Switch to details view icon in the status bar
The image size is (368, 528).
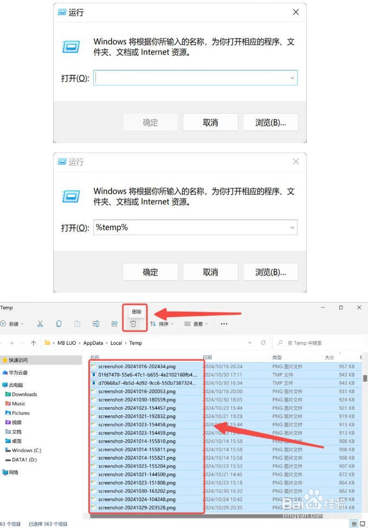354,524
